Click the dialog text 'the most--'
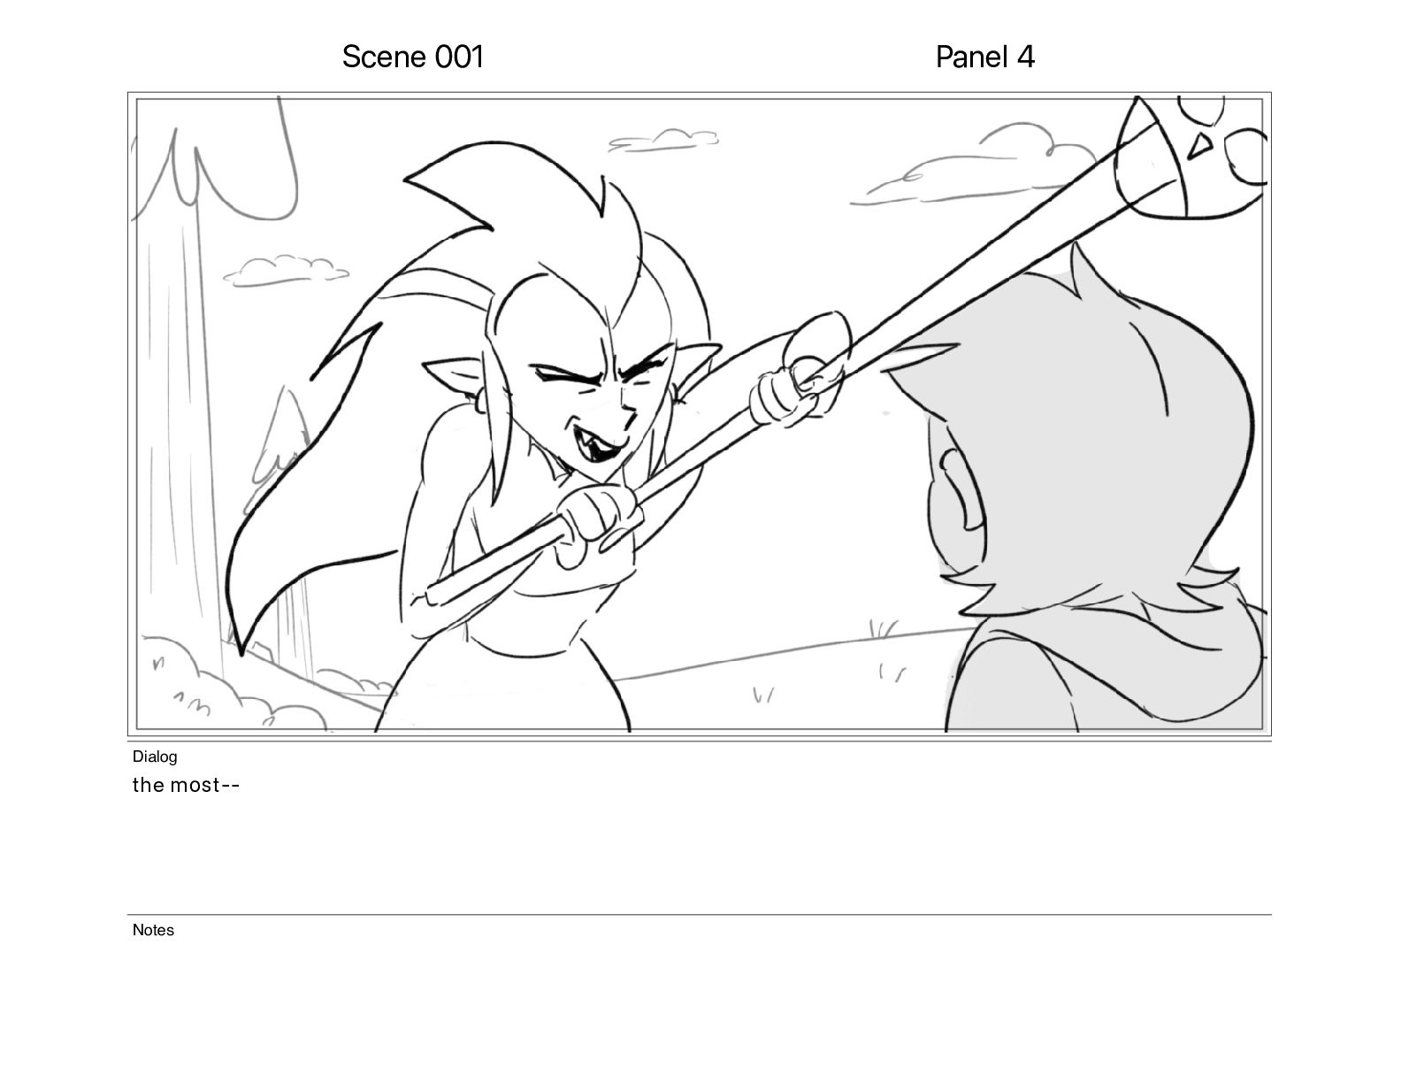Screen dimensions: 1401x1083 click(x=187, y=785)
